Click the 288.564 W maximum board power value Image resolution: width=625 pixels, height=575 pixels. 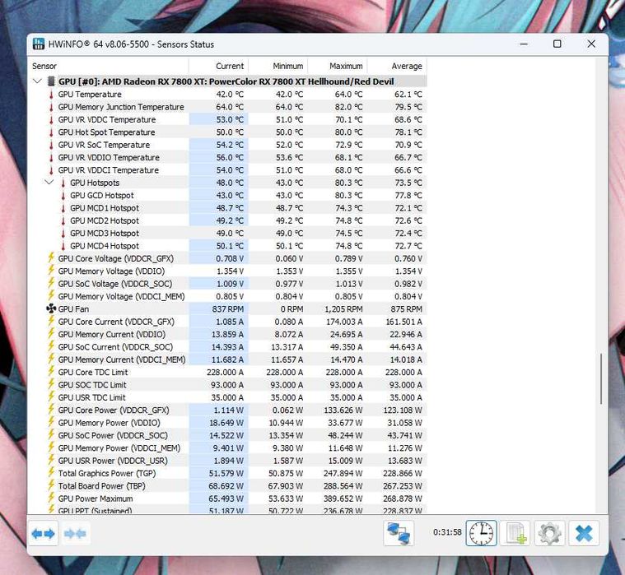343,486
